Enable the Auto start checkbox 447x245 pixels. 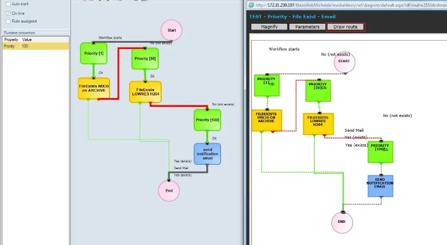click(x=7, y=4)
